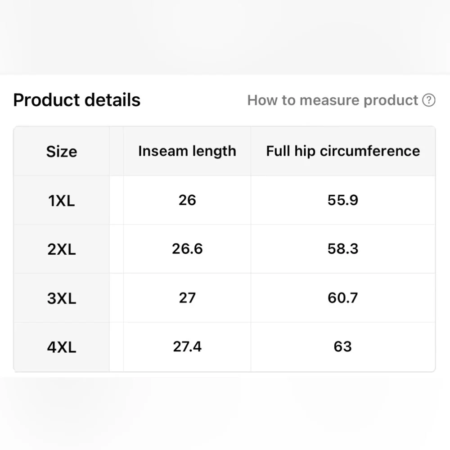
Task: Select the 2XL size row label
Action: point(62,249)
